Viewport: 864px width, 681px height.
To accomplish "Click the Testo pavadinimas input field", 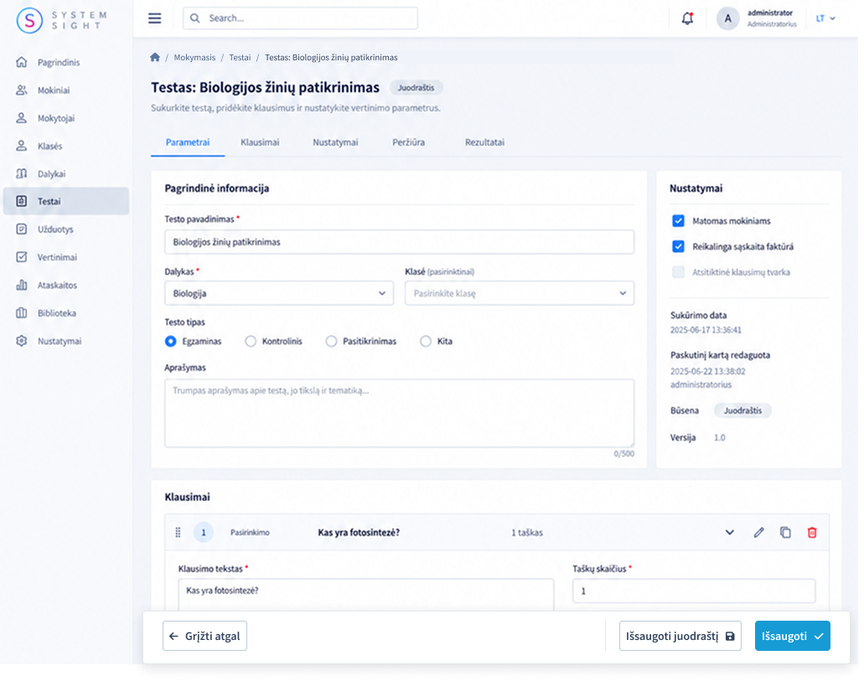I will 400,242.
